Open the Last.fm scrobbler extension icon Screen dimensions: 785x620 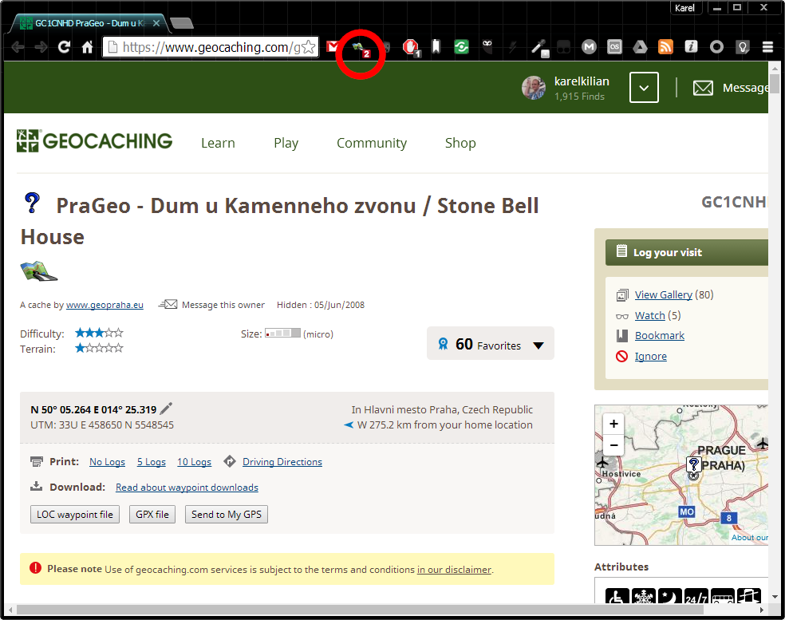click(614, 47)
